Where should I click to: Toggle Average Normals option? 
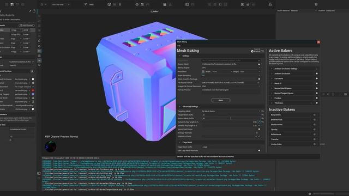click(x=257, y=133)
